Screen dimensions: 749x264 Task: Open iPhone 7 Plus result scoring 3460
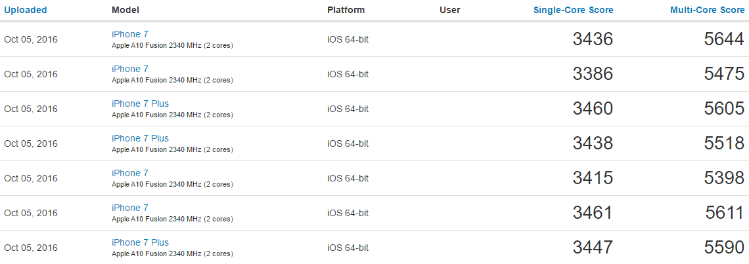140,104
